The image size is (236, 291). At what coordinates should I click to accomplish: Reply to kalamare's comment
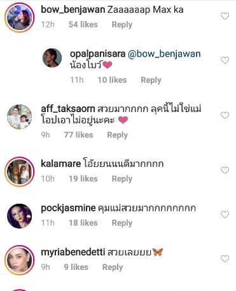[122, 179]
